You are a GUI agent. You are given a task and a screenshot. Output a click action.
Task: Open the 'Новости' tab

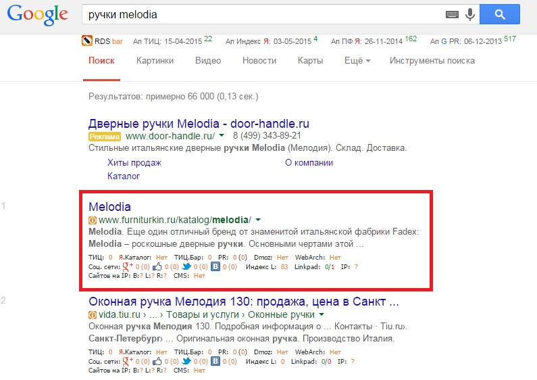(x=259, y=61)
